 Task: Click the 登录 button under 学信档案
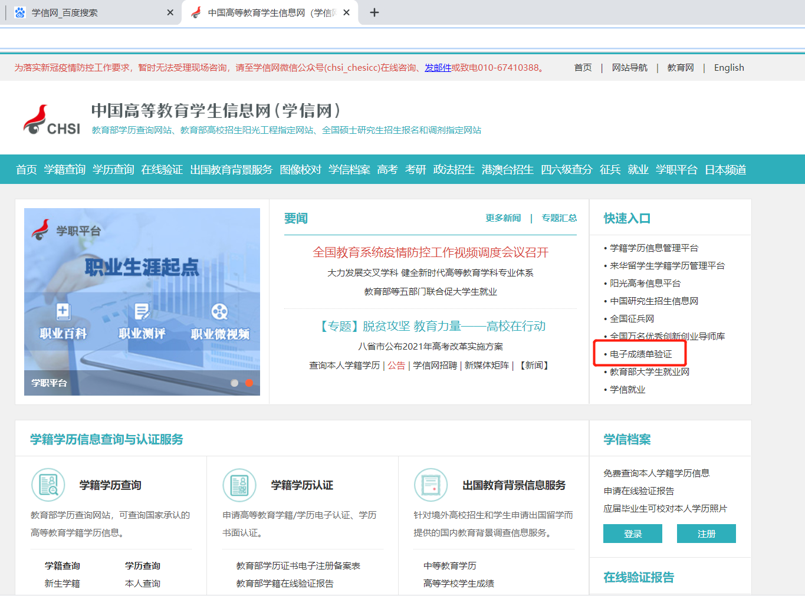(x=633, y=534)
